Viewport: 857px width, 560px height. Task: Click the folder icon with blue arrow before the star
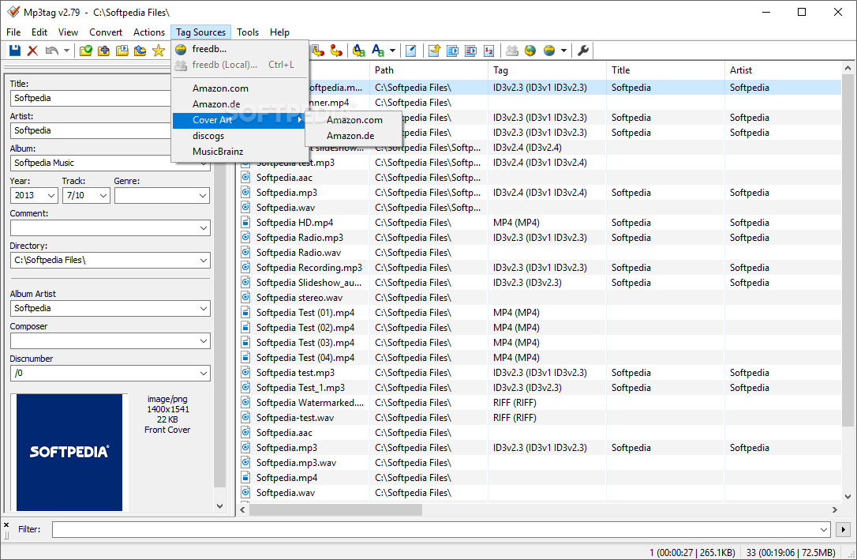tap(140, 51)
